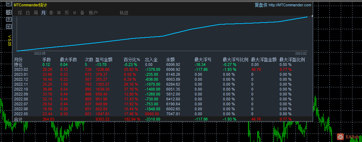Click the percentage 37.16 %
362x142 pixels.
[x=131, y=89]
